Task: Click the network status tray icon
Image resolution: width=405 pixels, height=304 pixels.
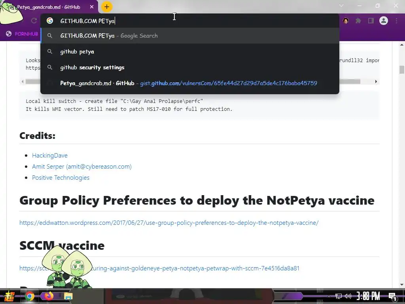Action: click(x=339, y=296)
